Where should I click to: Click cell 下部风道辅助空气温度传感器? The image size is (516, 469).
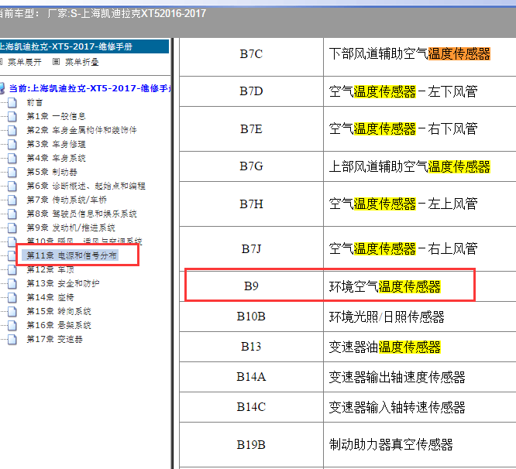coord(420,56)
